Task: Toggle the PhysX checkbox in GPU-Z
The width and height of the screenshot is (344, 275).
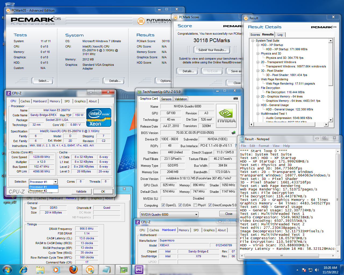Action: click(x=195, y=205)
